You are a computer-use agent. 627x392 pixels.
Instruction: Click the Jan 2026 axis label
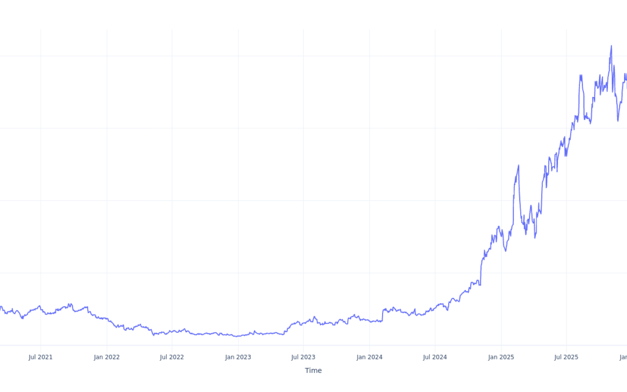coord(624,357)
